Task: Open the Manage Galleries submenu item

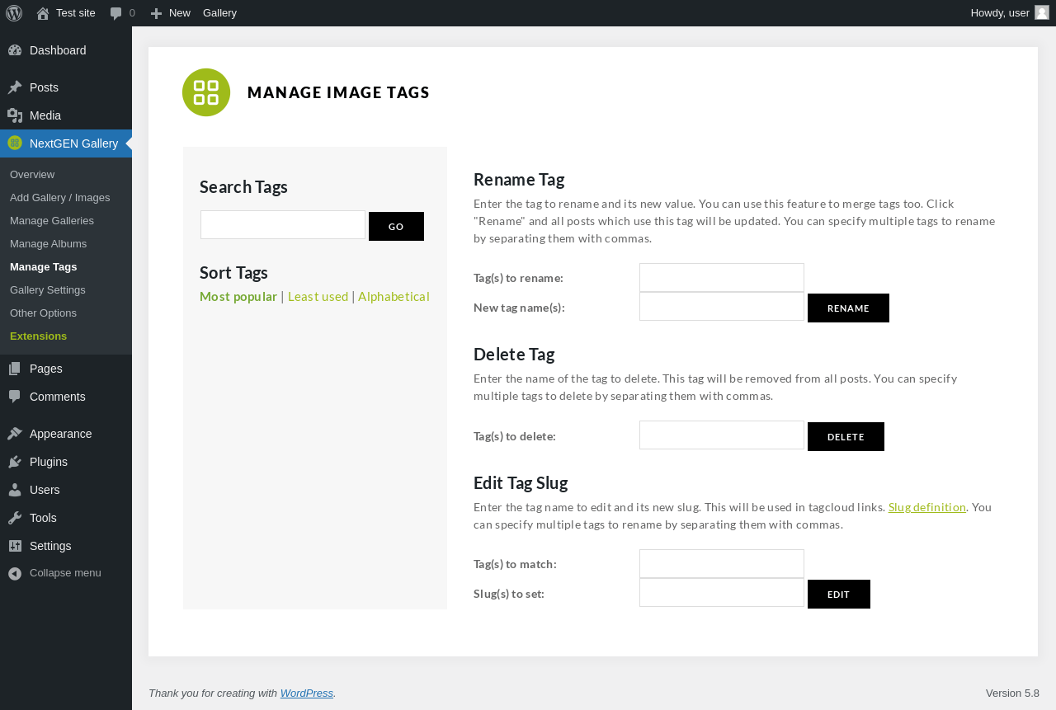Action: (52, 221)
